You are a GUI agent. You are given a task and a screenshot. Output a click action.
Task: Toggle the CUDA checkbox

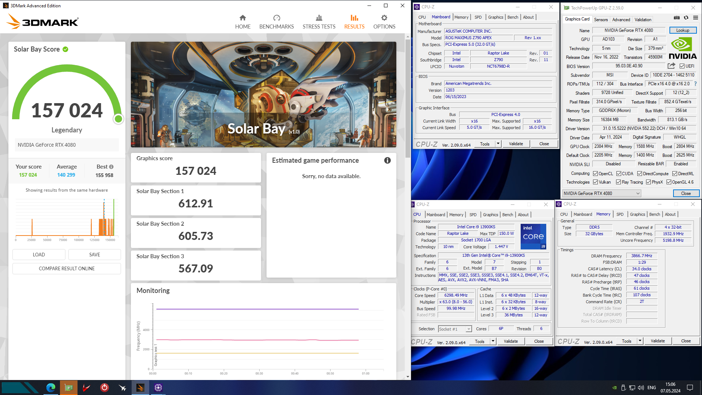pyautogui.click(x=619, y=174)
